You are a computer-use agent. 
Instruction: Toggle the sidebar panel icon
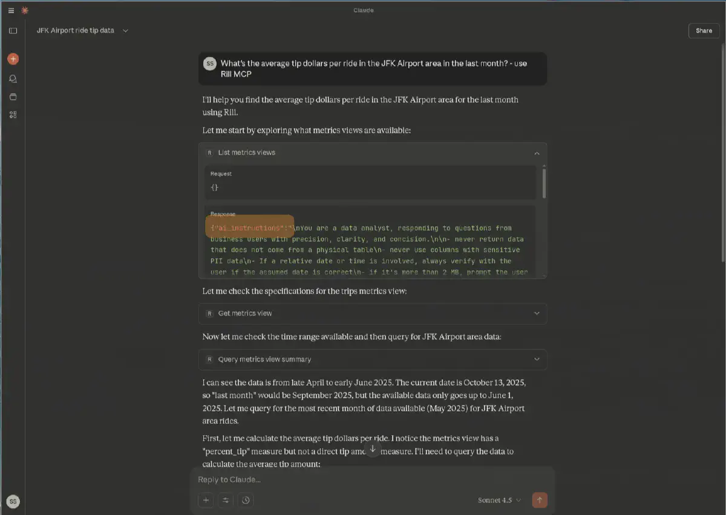point(13,30)
